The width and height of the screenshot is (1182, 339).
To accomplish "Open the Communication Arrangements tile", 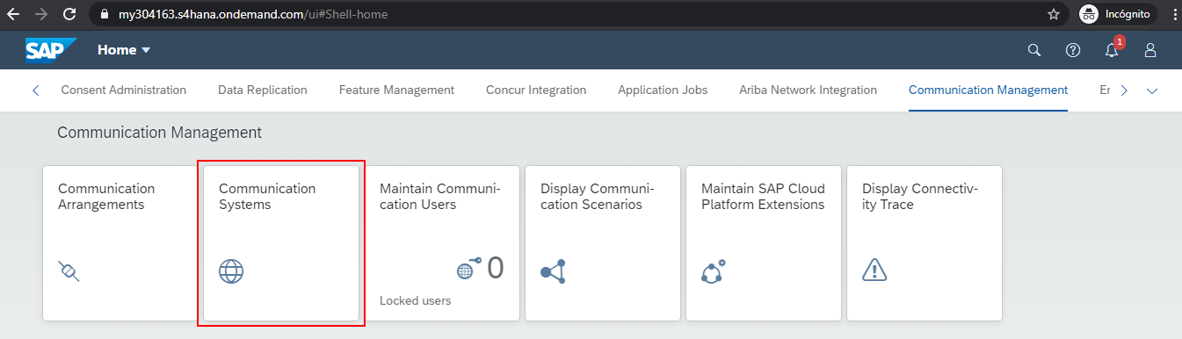I will 120,243.
